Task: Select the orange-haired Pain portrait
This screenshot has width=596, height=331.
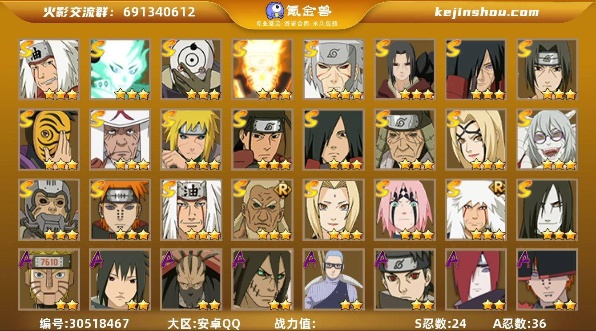Action: pyautogui.click(x=120, y=210)
